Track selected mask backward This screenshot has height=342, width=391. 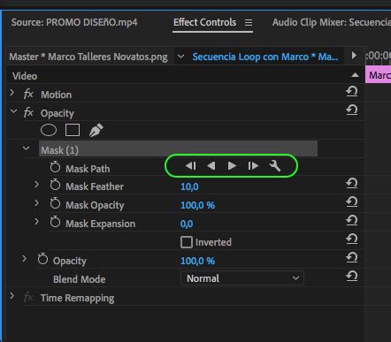click(x=211, y=166)
